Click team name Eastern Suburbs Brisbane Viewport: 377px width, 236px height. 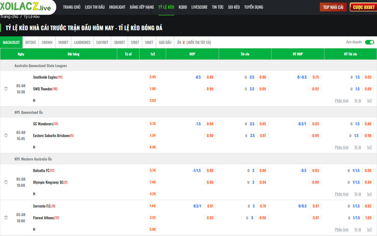click(x=51, y=135)
